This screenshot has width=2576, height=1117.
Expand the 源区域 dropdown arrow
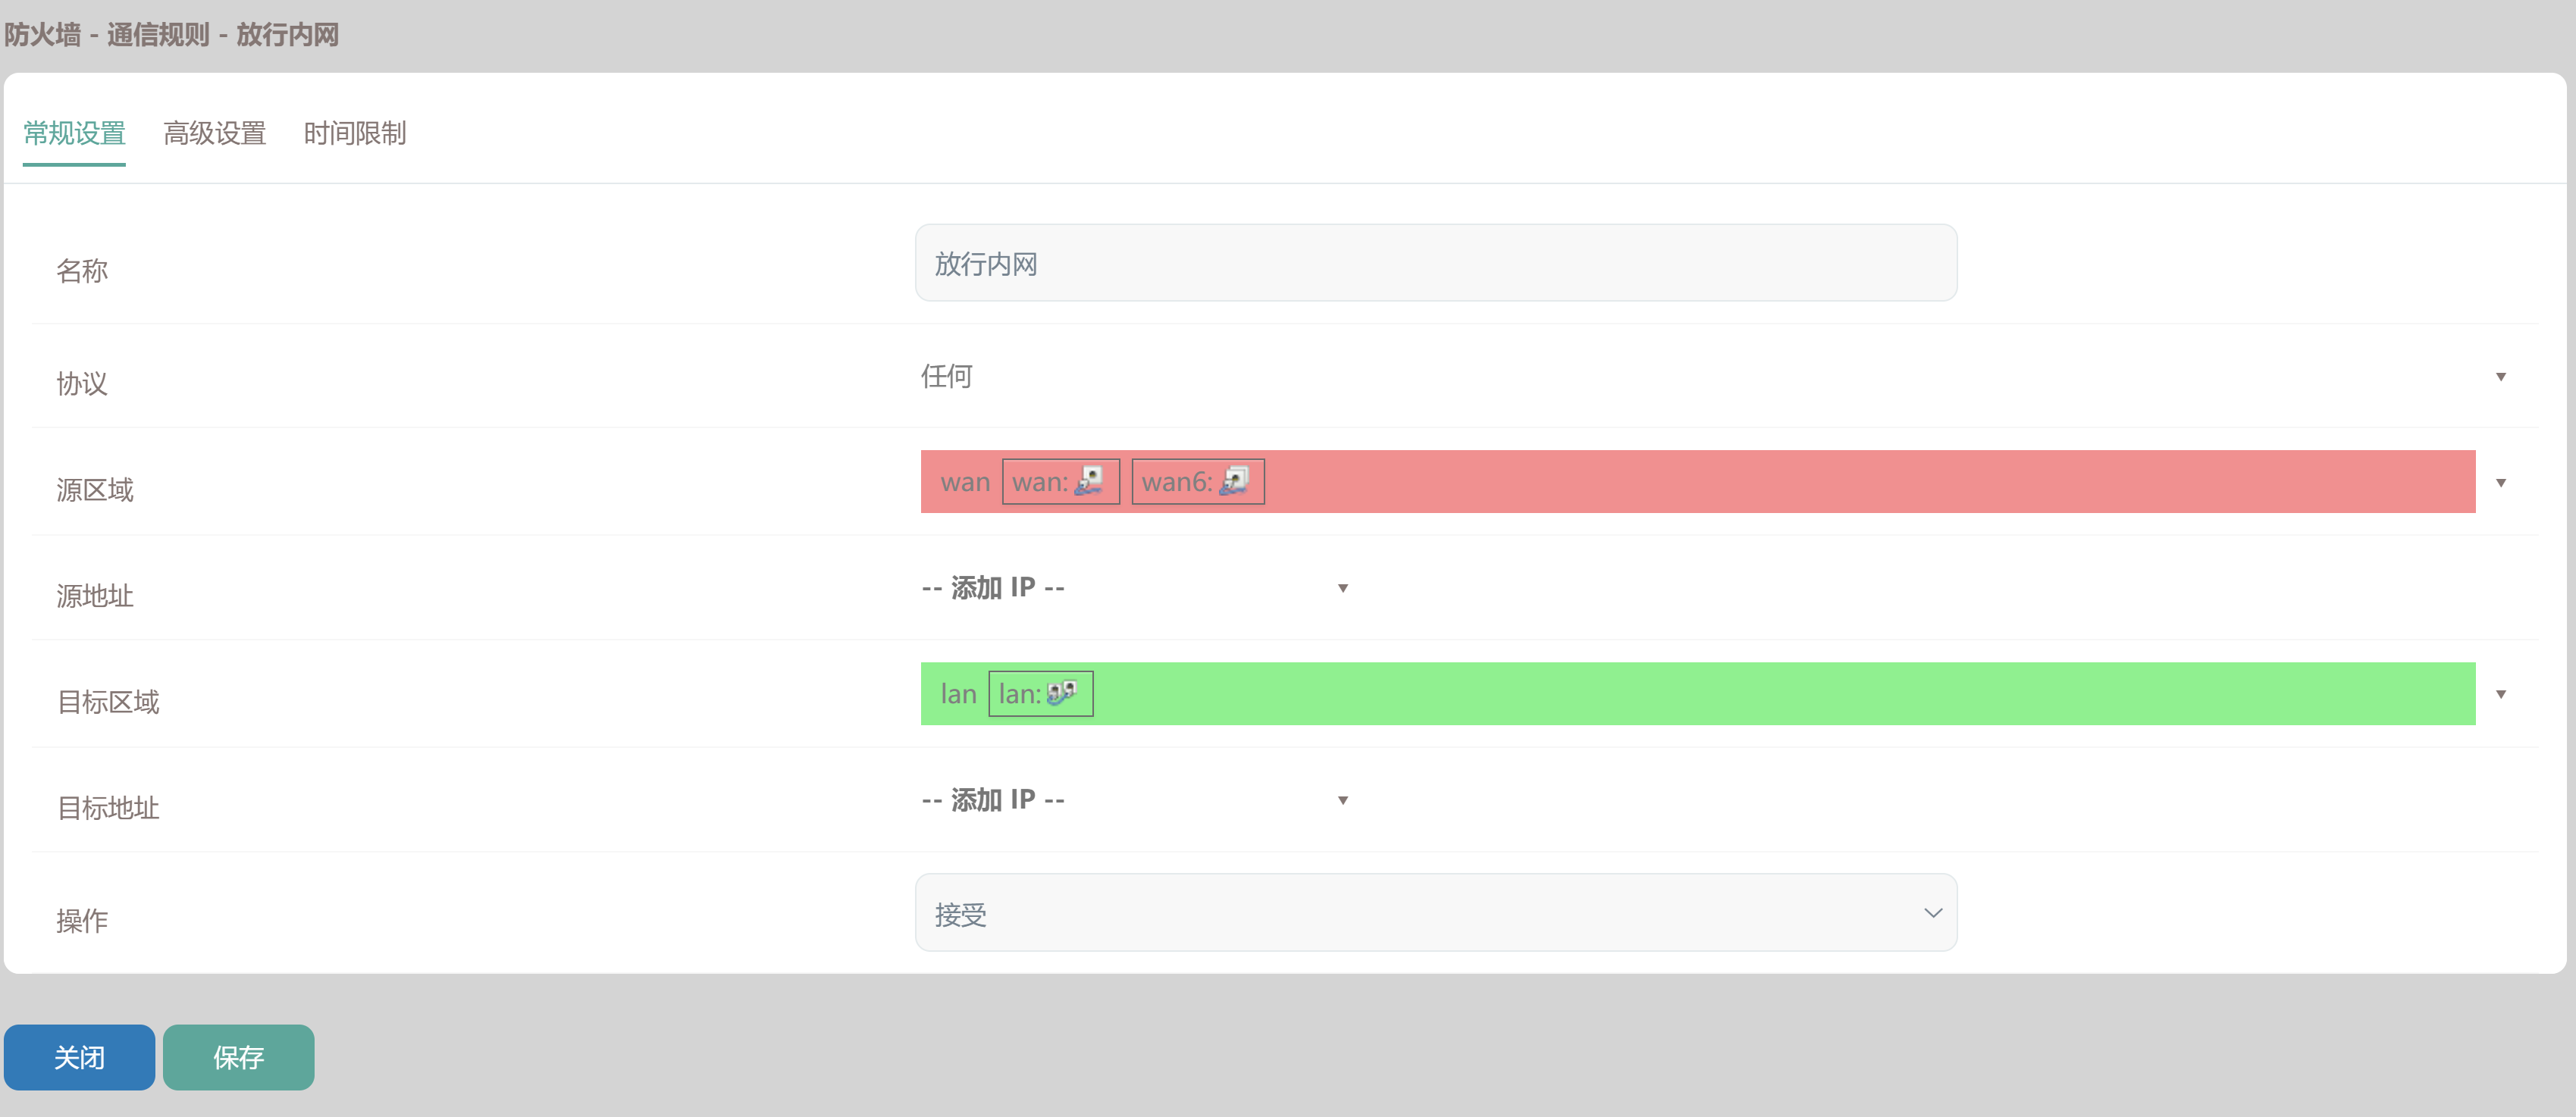point(2500,483)
